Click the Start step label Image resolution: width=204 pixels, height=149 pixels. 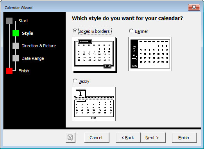23,21
